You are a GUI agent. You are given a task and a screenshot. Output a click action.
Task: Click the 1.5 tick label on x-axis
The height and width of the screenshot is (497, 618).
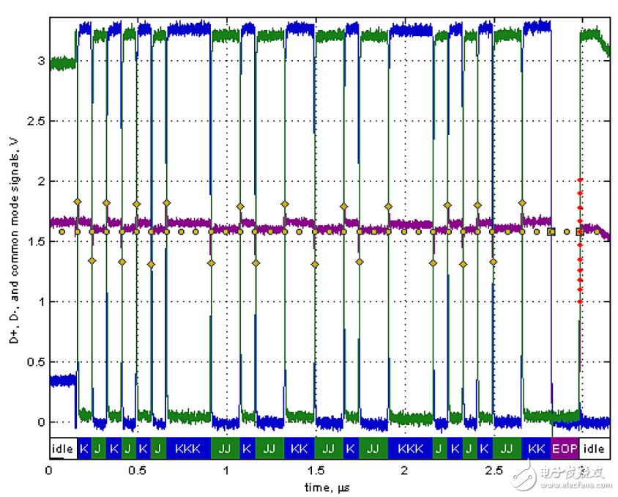click(x=316, y=469)
